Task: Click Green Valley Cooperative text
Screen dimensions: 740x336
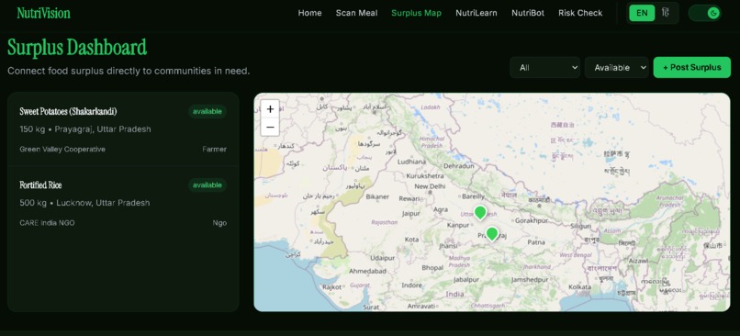Action: pos(62,149)
